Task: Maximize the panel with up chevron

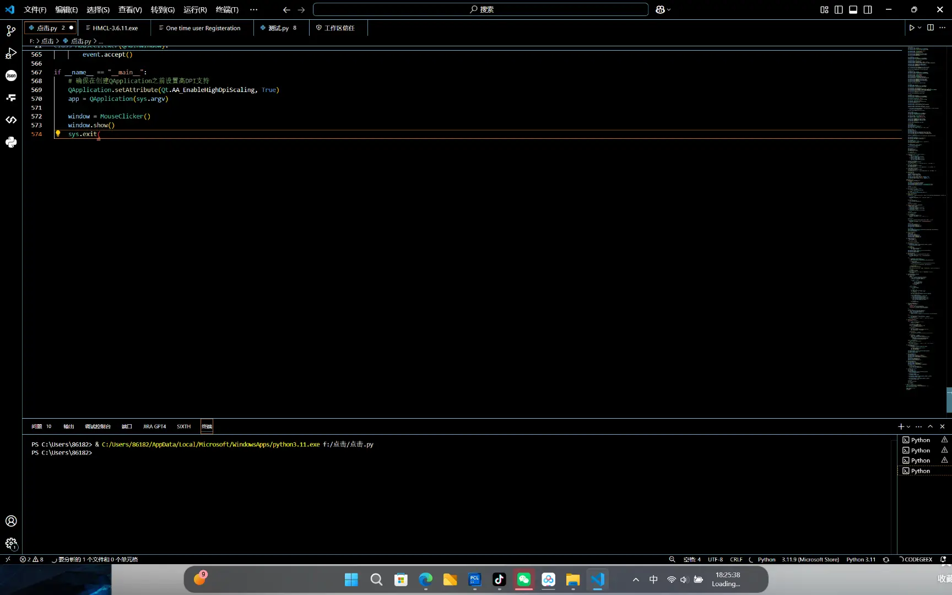Action: [x=931, y=426]
